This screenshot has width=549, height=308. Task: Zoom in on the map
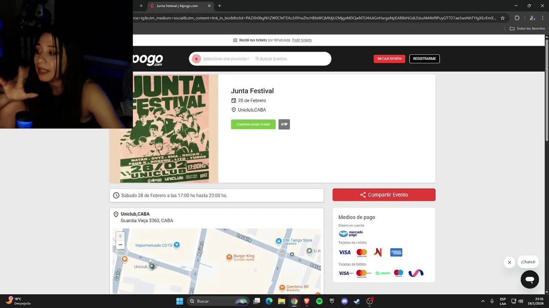[120, 236]
